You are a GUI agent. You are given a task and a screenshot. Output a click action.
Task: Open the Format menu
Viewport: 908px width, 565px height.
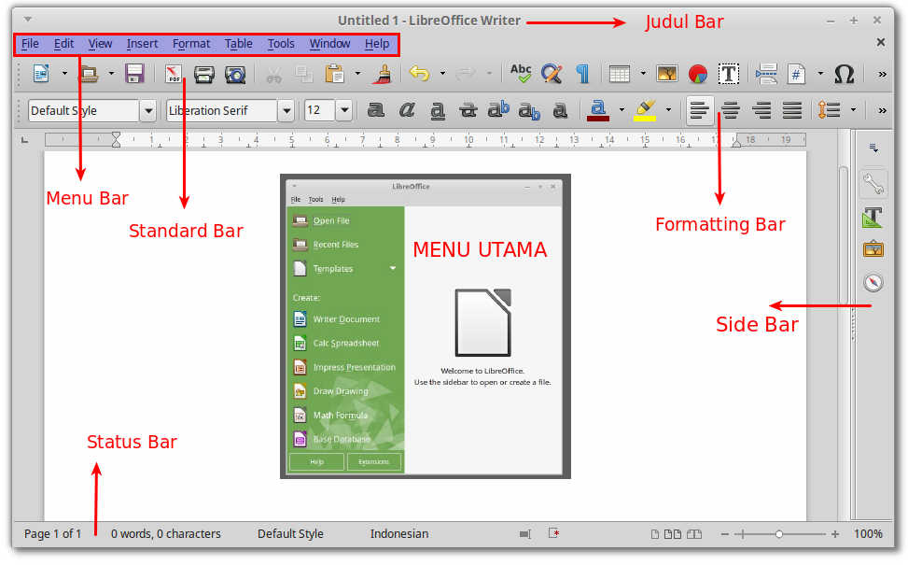coord(191,44)
